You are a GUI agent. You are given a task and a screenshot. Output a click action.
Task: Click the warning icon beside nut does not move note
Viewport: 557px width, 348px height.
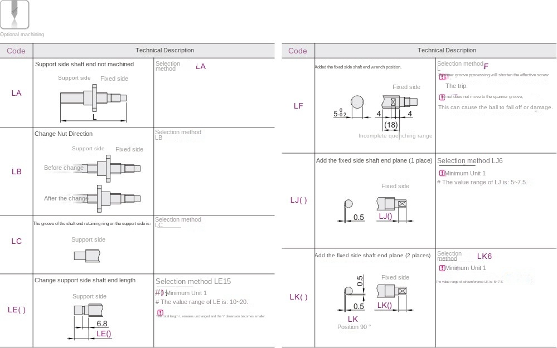[x=442, y=97]
